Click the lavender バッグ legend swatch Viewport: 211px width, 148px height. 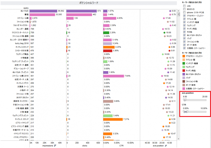point(184,78)
